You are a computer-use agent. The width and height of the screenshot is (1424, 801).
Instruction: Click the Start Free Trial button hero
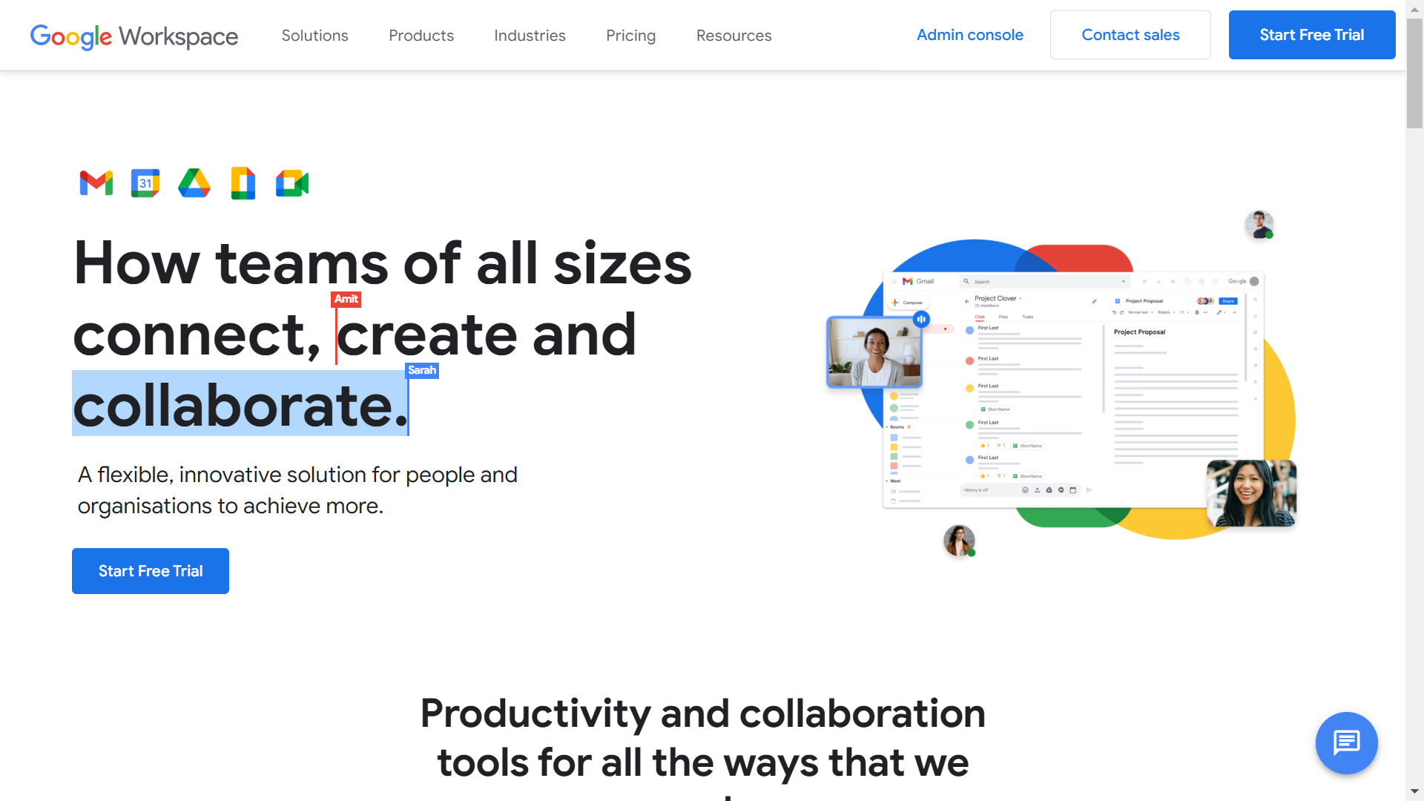tap(151, 571)
